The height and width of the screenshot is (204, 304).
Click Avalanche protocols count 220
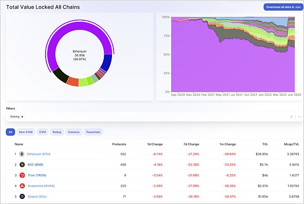tap(123, 186)
